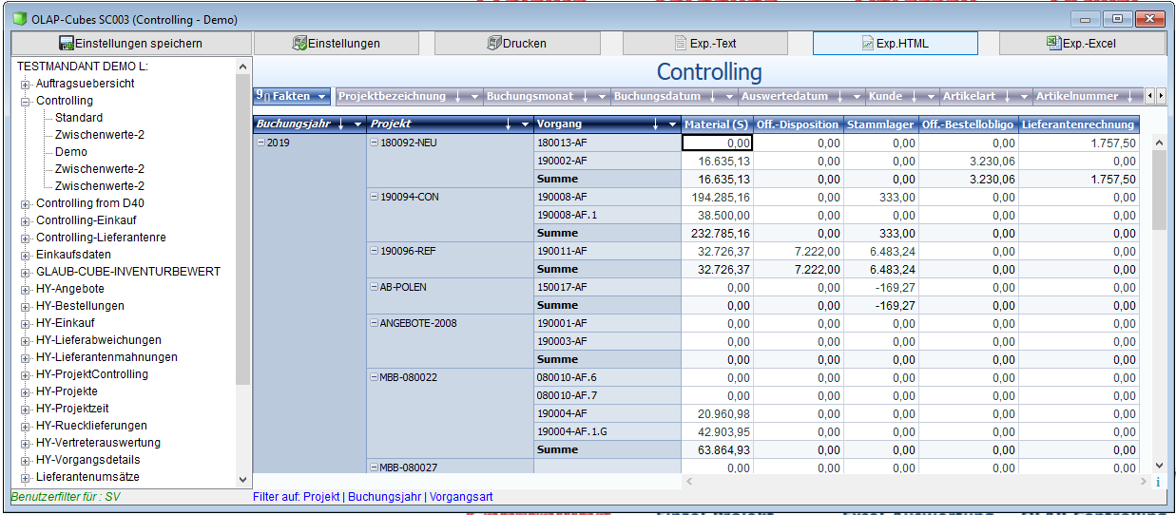Select Demo under Controlling tree
The width and height of the screenshot is (1176, 515).
click(70, 152)
